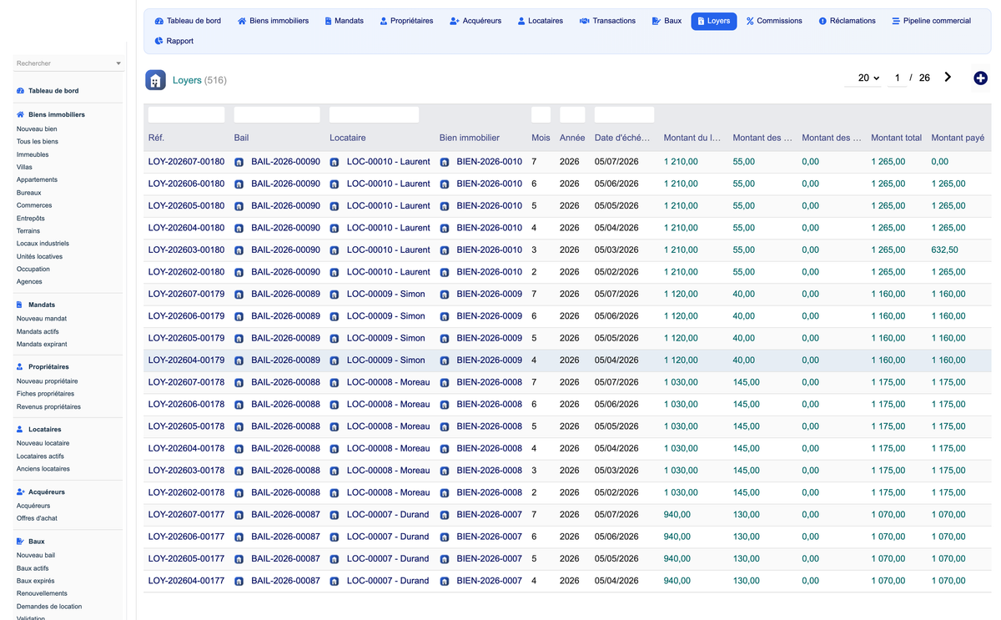The image size is (1001, 620).
Task: Open rent reference LOY-202603-00180
Action: click(186, 250)
